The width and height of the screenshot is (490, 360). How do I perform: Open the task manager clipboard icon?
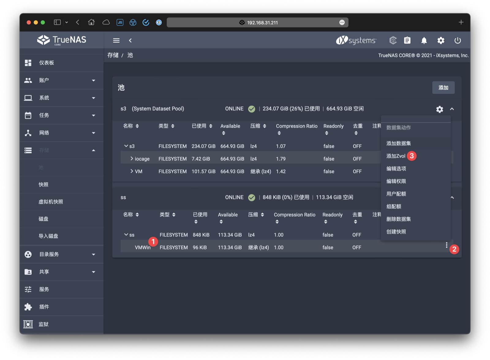point(407,40)
